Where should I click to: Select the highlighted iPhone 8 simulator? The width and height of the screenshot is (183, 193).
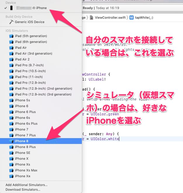point(41,141)
